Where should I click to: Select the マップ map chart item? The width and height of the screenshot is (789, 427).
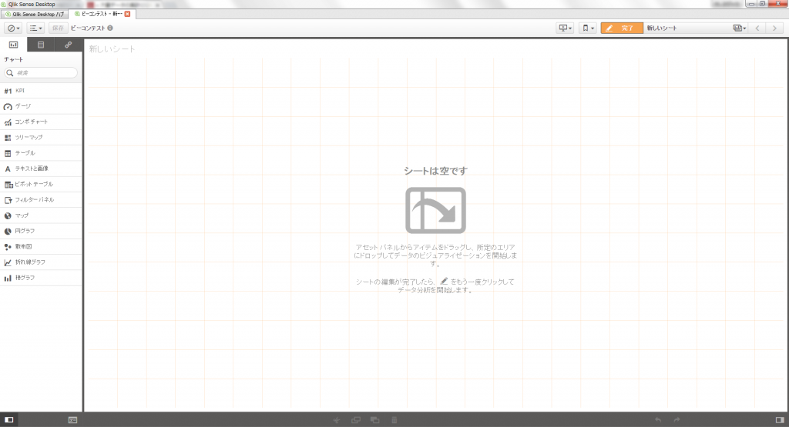(22, 215)
